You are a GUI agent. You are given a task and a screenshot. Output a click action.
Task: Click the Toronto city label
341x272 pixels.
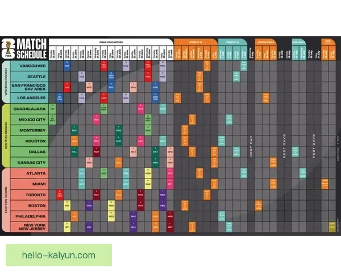29,195
